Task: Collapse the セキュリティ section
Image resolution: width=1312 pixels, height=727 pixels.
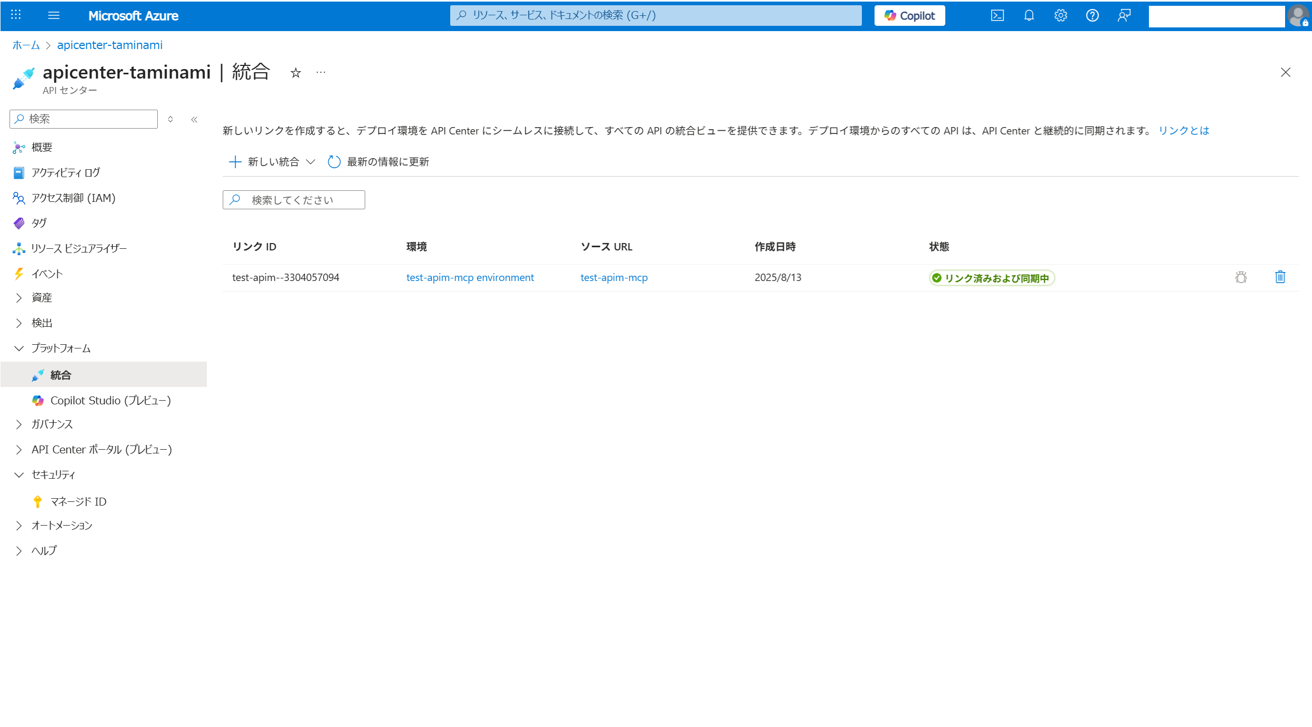Action: click(19, 475)
